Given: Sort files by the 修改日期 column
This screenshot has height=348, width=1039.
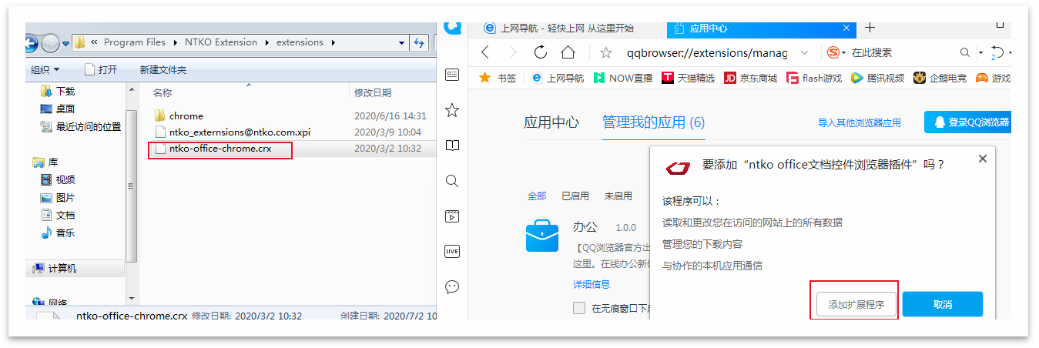Looking at the screenshot, I should tap(373, 92).
